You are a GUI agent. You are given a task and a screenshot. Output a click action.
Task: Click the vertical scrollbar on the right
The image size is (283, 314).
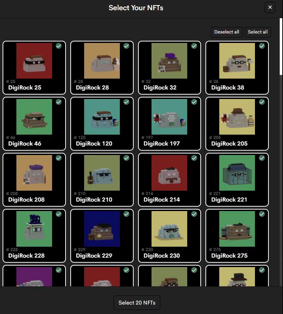(280, 47)
